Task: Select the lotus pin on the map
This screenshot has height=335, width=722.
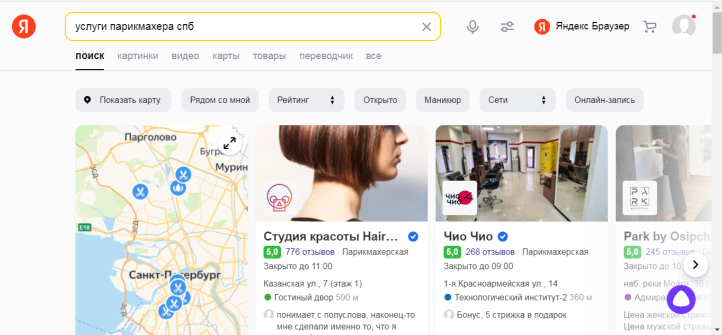Action: [177, 187]
